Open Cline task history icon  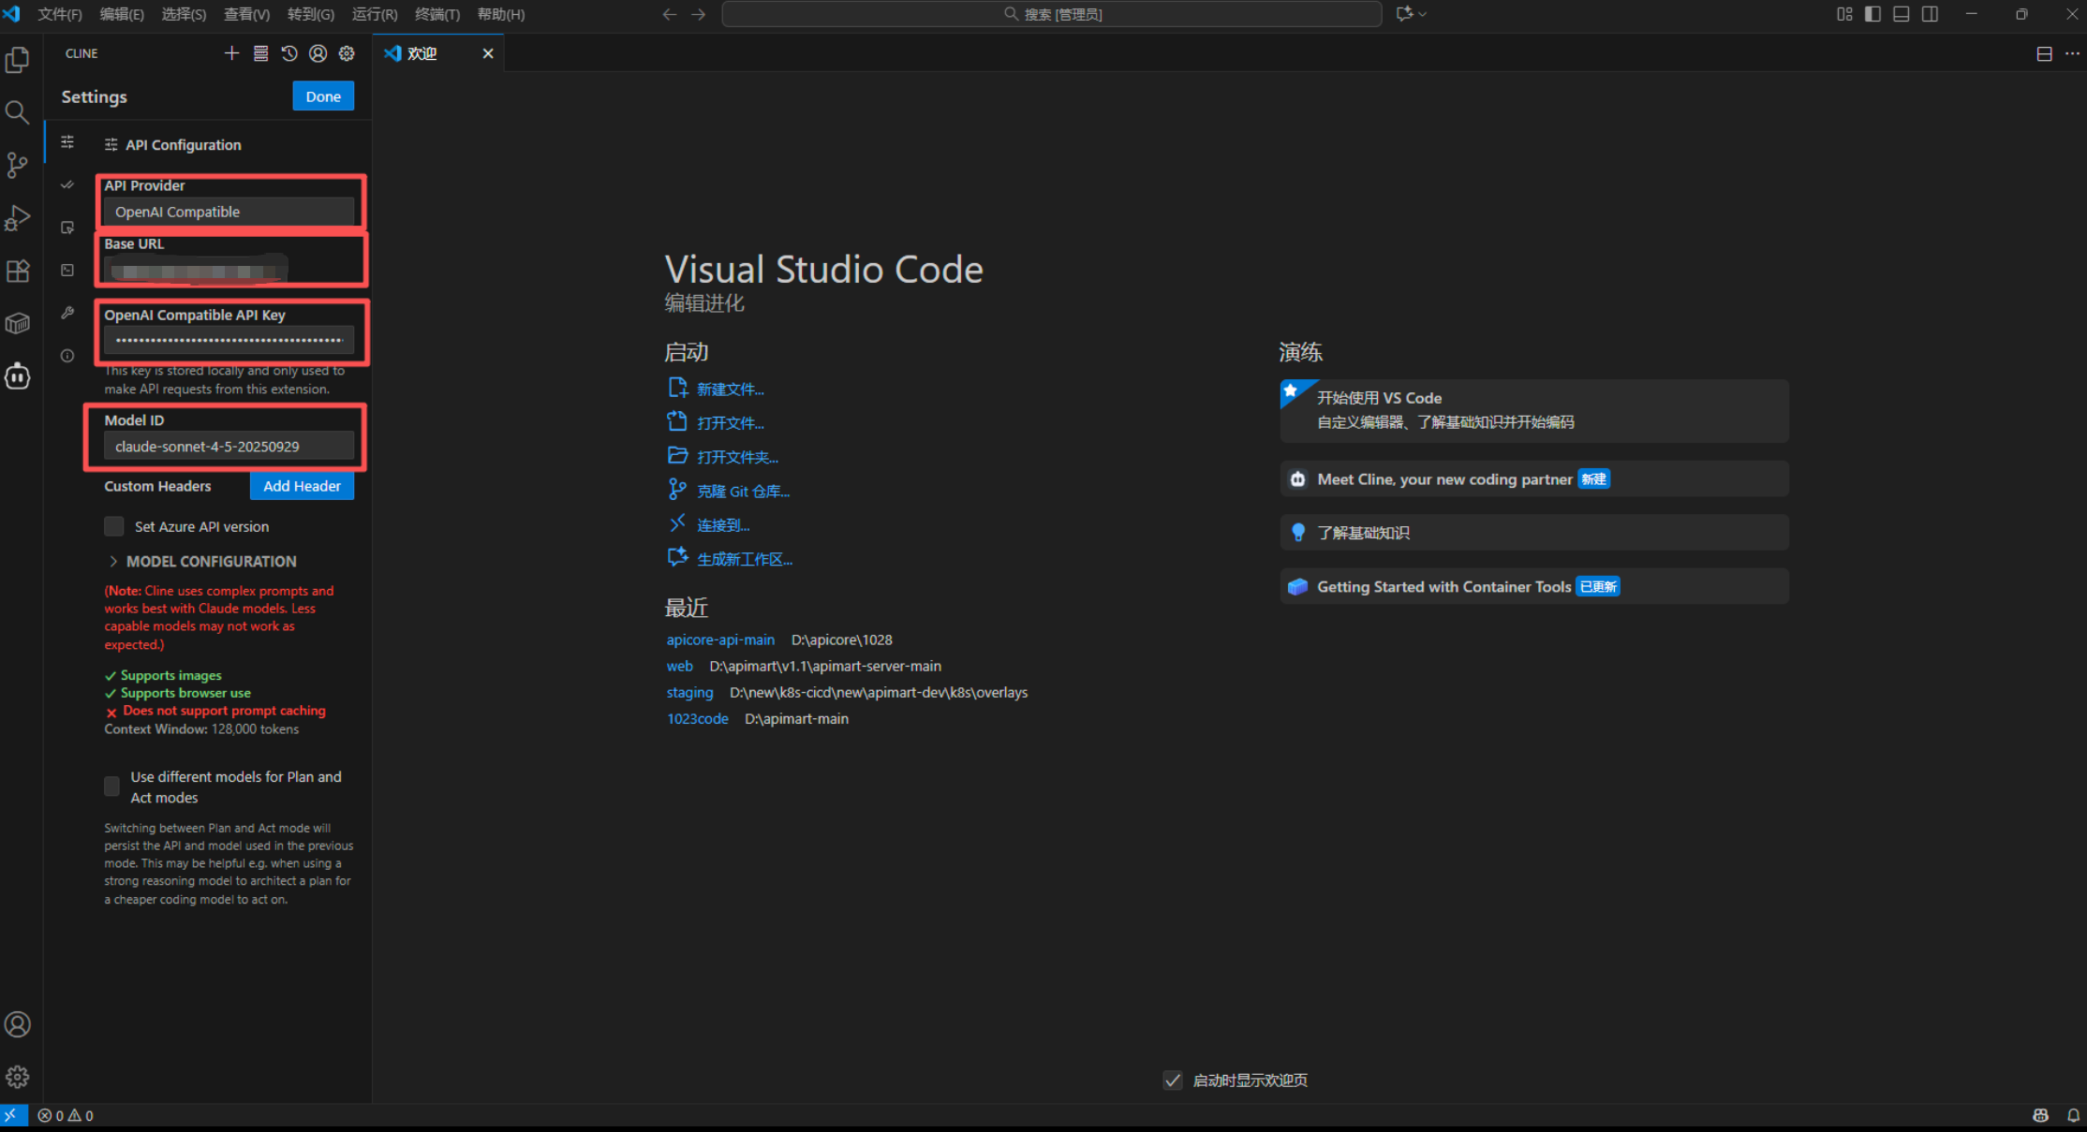[289, 53]
